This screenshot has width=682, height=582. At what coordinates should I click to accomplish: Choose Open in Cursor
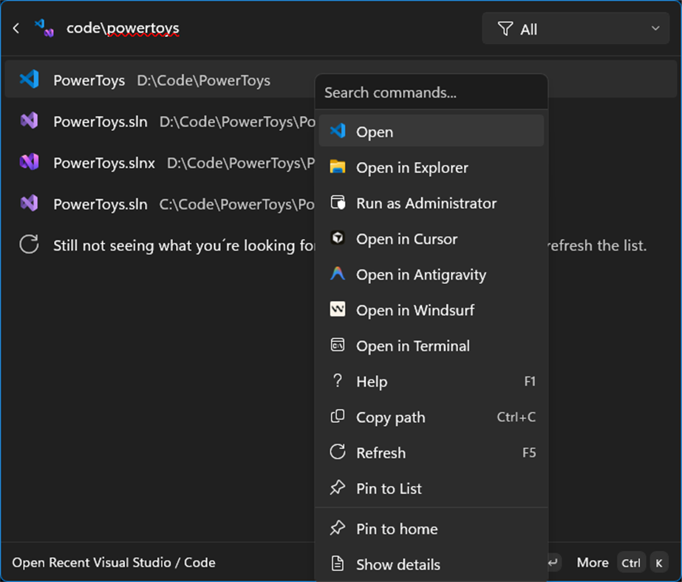(x=431, y=239)
